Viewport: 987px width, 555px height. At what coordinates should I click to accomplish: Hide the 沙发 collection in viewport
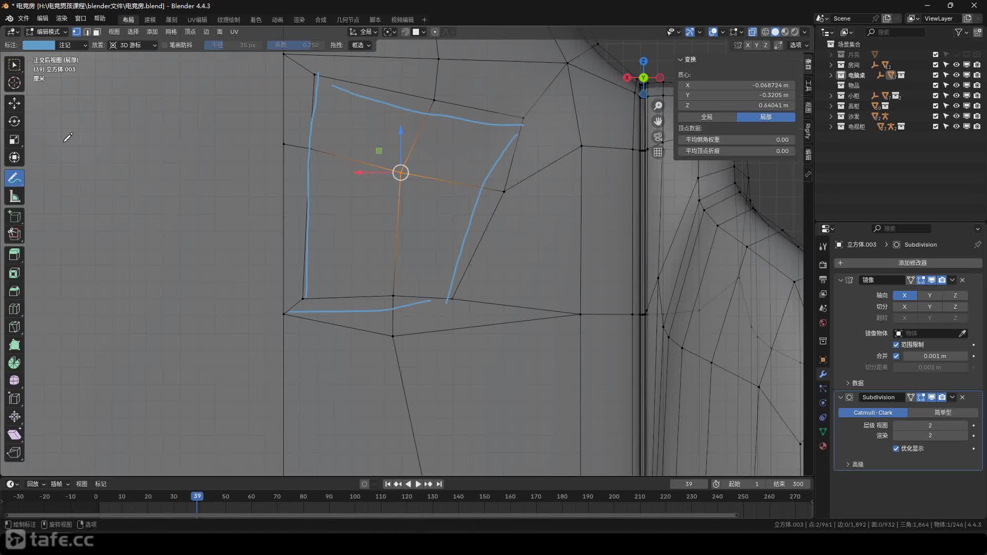(x=956, y=116)
